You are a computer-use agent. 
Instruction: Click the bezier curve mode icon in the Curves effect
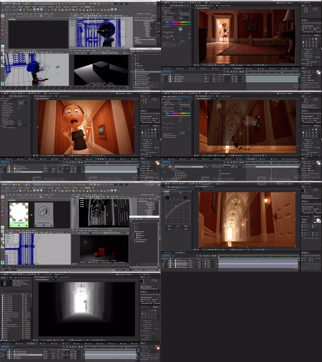pyautogui.click(x=185, y=198)
